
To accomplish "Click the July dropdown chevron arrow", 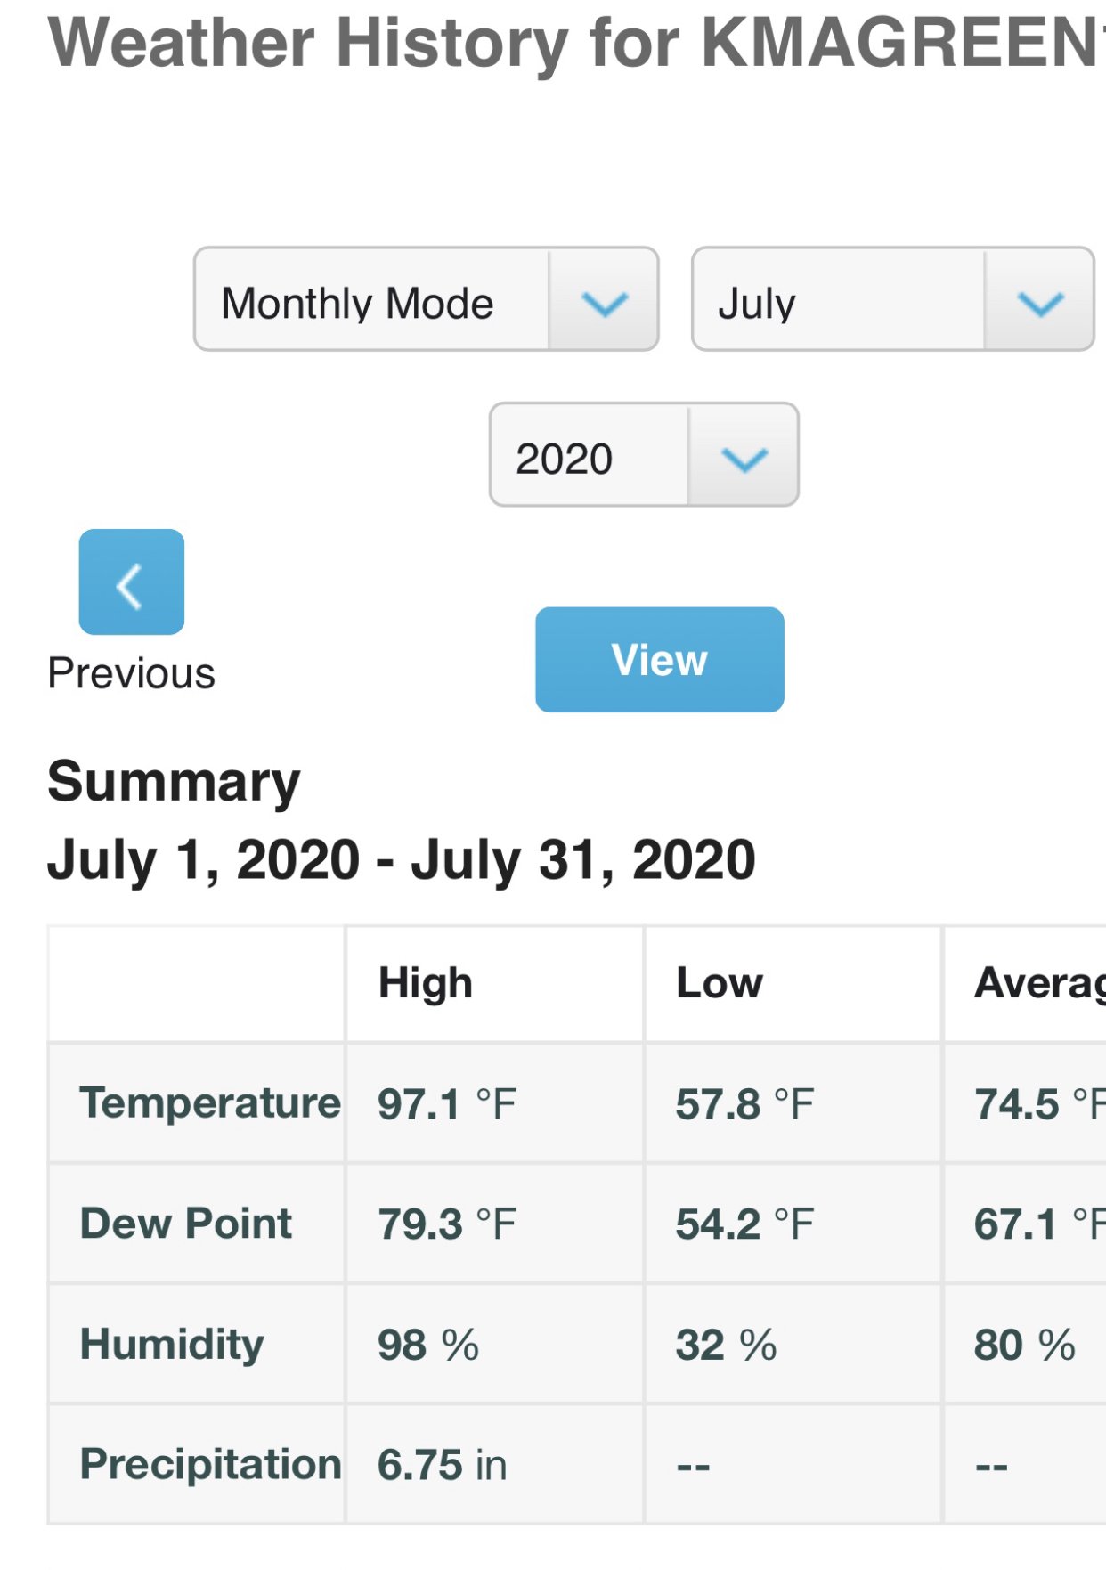I will coord(1039,303).
